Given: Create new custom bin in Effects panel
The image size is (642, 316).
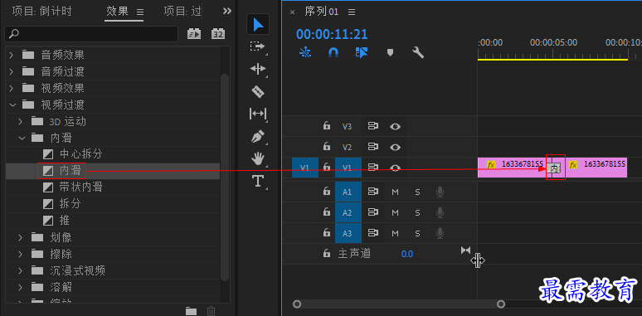Looking at the screenshot, I should tap(191, 311).
